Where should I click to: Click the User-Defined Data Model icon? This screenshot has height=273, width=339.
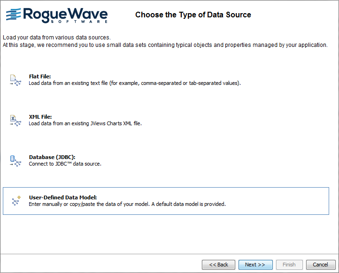click(x=15, y=201)
